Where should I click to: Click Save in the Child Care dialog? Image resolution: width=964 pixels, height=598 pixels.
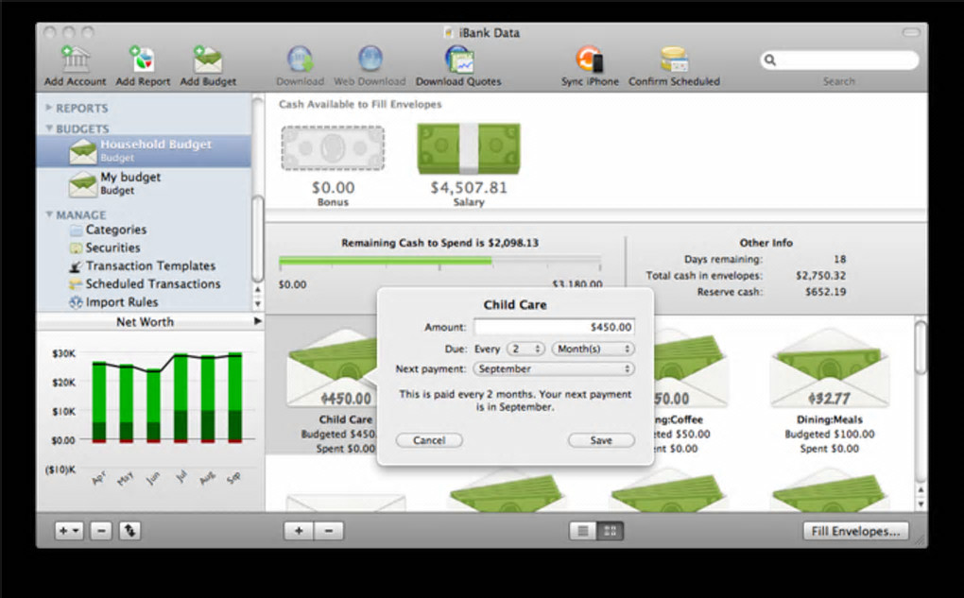(601, 440)
